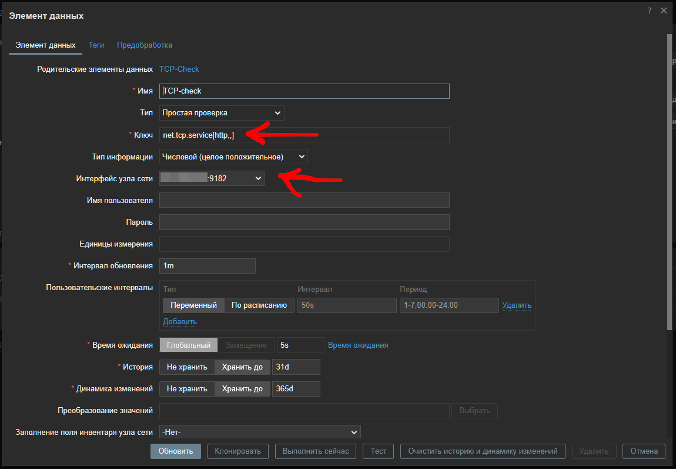Select the По расписанию interval type
676x469 pixels.
pyautogui.click(x=259, y=305)
